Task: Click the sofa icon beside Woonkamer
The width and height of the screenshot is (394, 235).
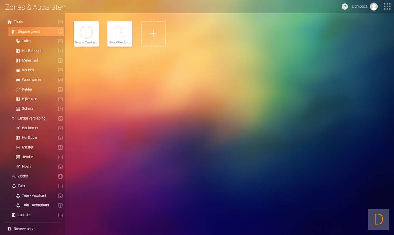Action: 18,80
